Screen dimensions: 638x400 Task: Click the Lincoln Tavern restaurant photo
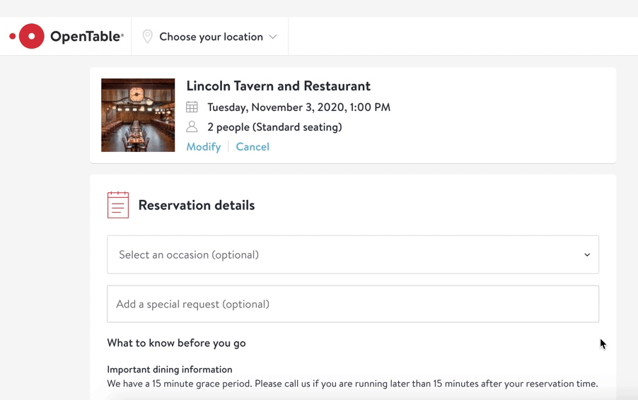(138, 115)
